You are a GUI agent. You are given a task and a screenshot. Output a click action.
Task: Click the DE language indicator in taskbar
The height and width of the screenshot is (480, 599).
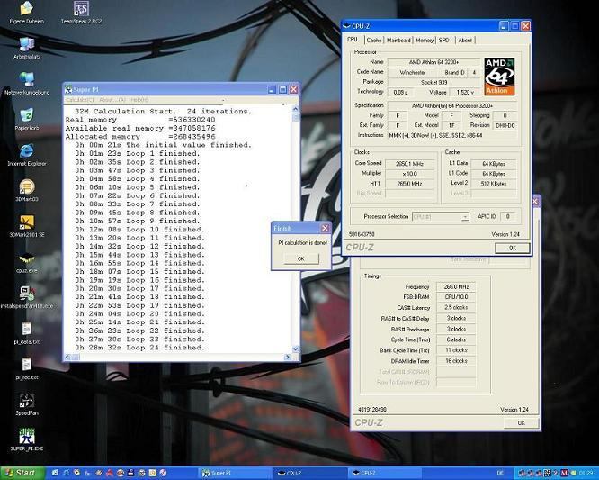[500, 473]
